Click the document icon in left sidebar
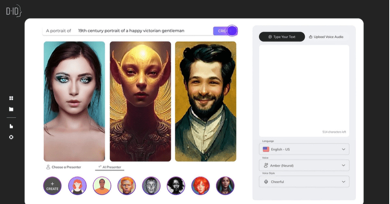This screenshot has height=204, width=390. click(x=11, y=126)
